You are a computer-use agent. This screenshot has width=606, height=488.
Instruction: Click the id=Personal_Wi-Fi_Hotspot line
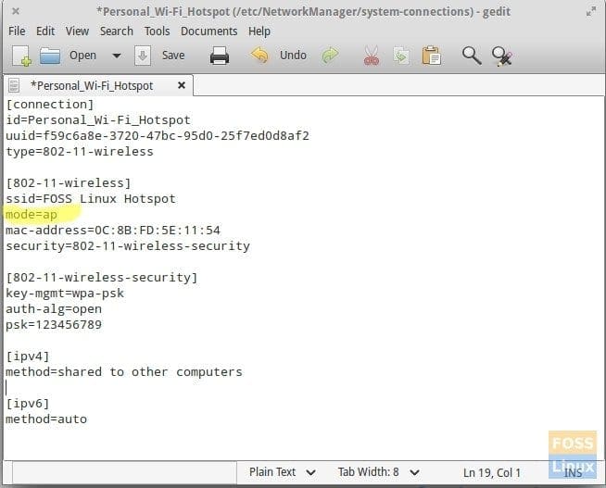point(98,120)
